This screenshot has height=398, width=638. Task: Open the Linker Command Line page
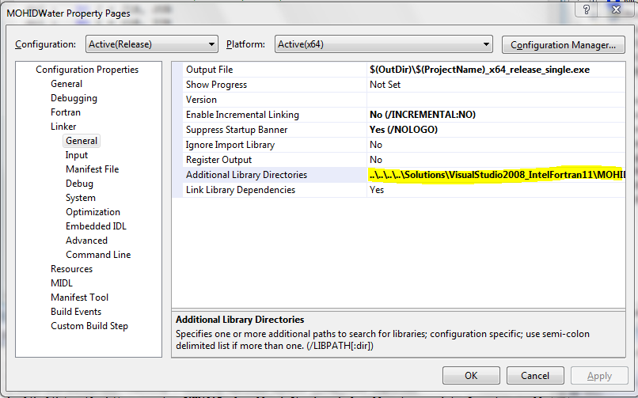(x=98, y=255)
